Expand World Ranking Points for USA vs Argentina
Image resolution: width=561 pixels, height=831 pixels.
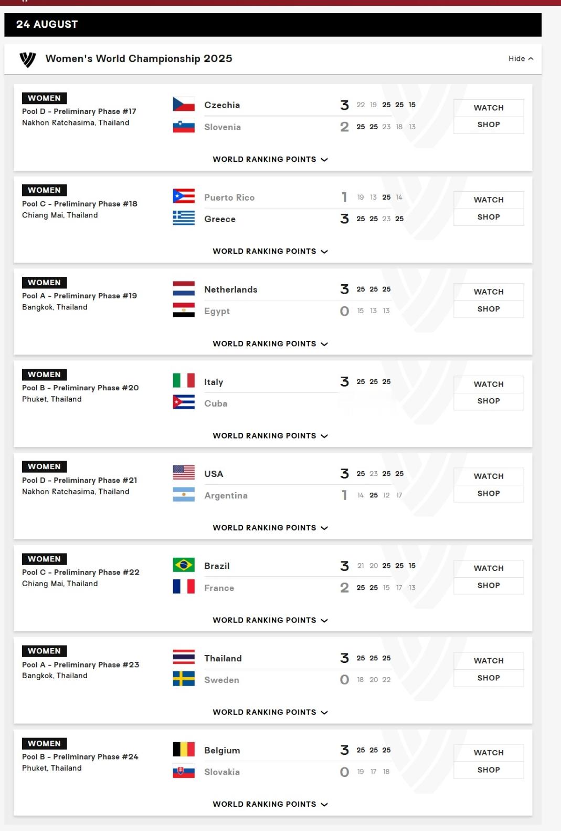pyautogui.click(x=270, y=528)
